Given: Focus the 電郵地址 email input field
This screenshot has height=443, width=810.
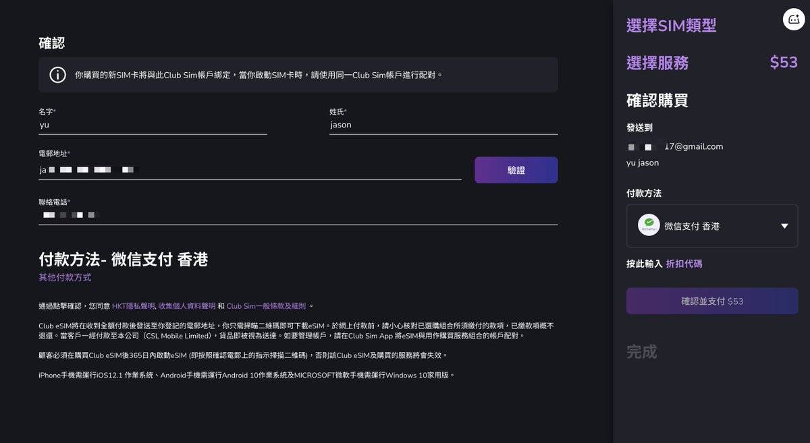Looking at the screenshot, I should point(250,171).
